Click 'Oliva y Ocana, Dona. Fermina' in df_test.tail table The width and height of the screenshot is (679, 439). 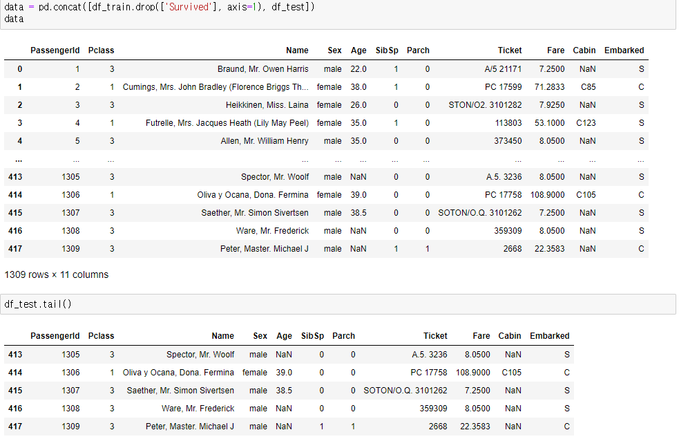coord(178,373)
